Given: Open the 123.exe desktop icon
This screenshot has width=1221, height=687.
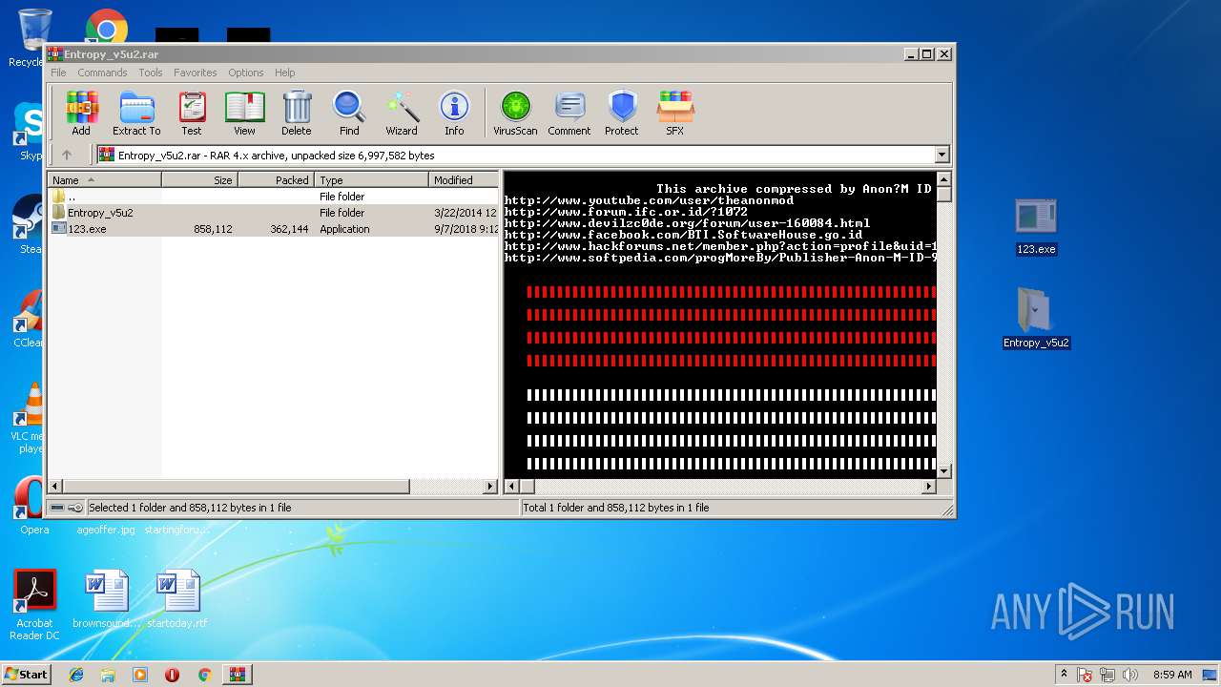Looking at the screenshot, I should (1036, 227).
